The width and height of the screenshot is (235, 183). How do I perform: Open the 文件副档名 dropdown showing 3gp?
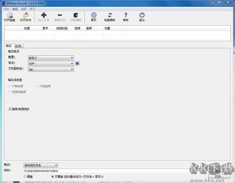tap(51, 69)
